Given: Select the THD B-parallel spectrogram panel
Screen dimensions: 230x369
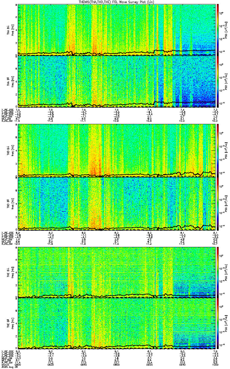Looking at the screenshot, I should point(117,204).
